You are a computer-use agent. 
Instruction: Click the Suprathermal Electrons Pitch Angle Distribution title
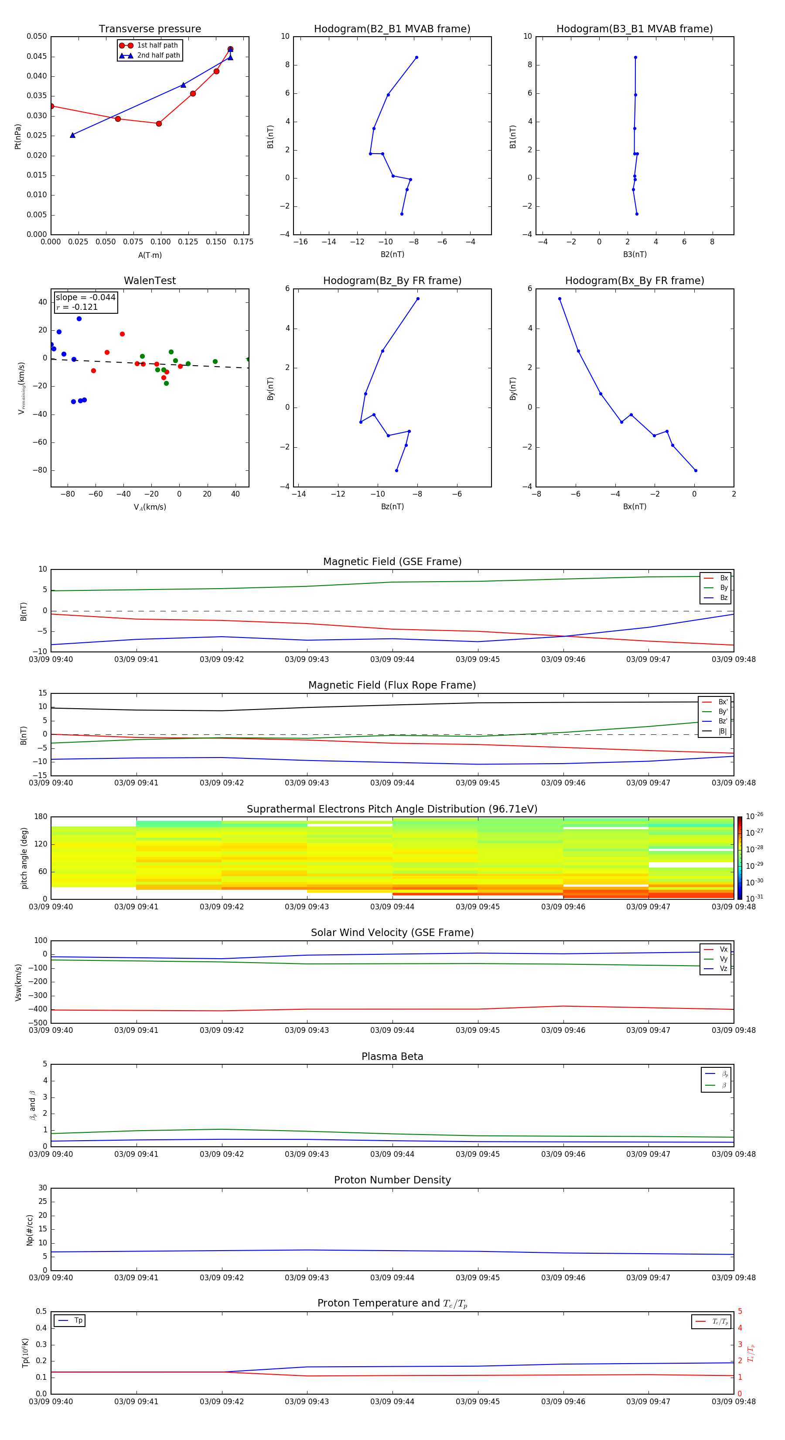[x=392, y=809]
